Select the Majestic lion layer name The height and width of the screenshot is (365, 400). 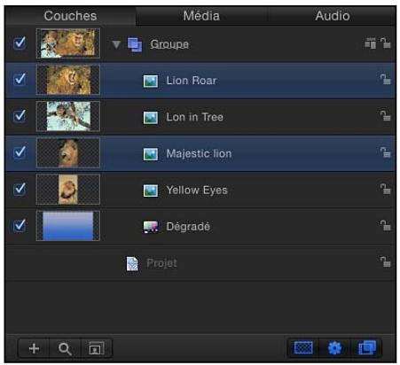[x=199, y=154]
